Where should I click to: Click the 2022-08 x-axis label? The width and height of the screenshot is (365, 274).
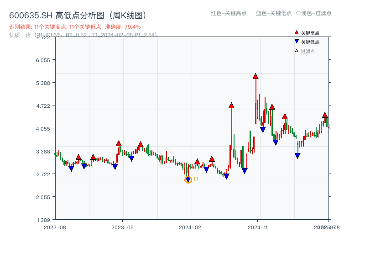pyautogui.click(x=55, y=227)
